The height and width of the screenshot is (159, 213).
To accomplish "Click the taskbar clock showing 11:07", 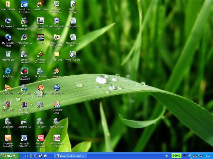I will pos(207,156).
